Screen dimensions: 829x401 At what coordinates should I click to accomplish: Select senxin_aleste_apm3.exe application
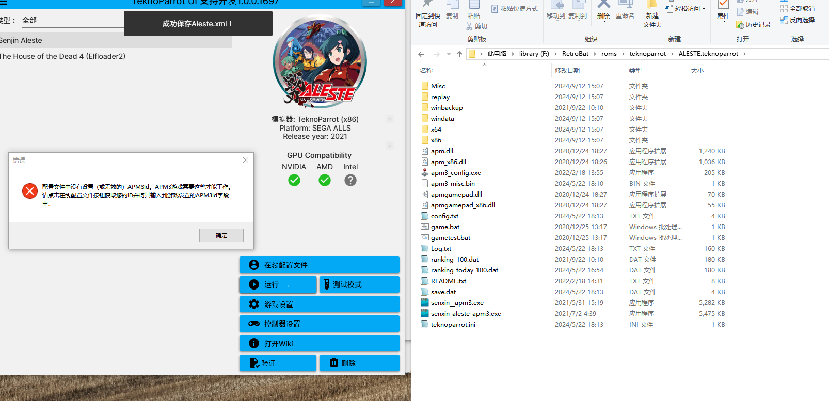tap(466, 313)
